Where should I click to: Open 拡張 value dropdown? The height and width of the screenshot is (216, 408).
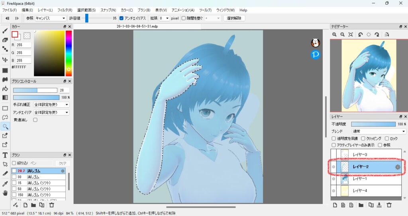tap(164, 18)
